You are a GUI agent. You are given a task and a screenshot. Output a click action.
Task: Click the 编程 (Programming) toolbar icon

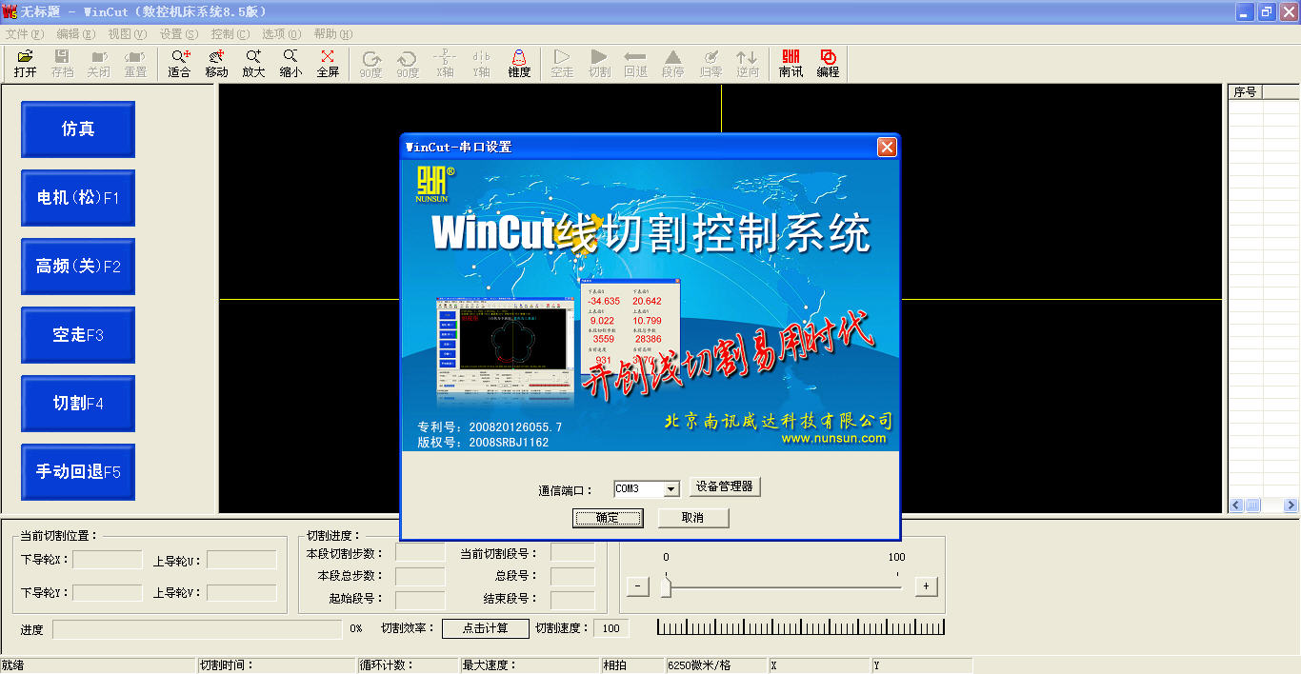click(828, 64)
